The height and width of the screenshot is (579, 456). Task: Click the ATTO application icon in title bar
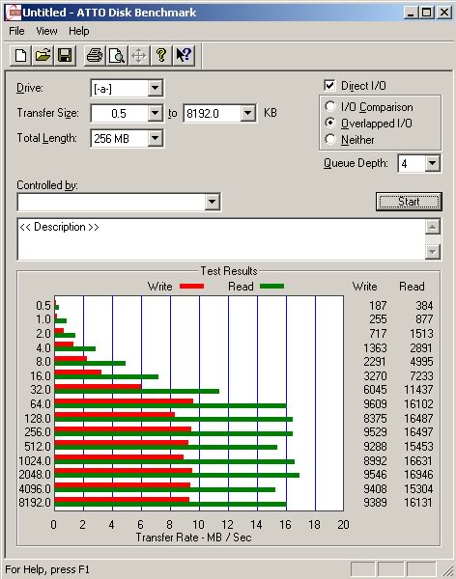point(14,13)
